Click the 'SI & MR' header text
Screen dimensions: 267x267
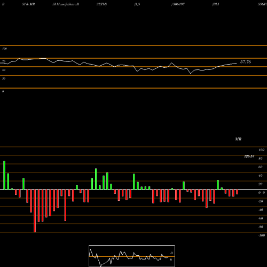[28, 4]
